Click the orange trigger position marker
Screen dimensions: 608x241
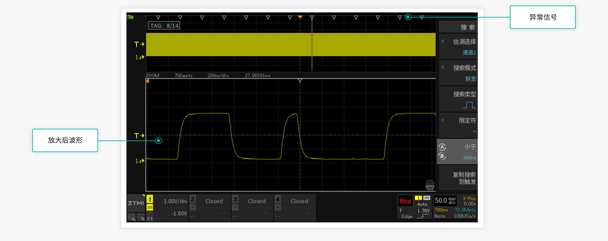click(300, 17)
